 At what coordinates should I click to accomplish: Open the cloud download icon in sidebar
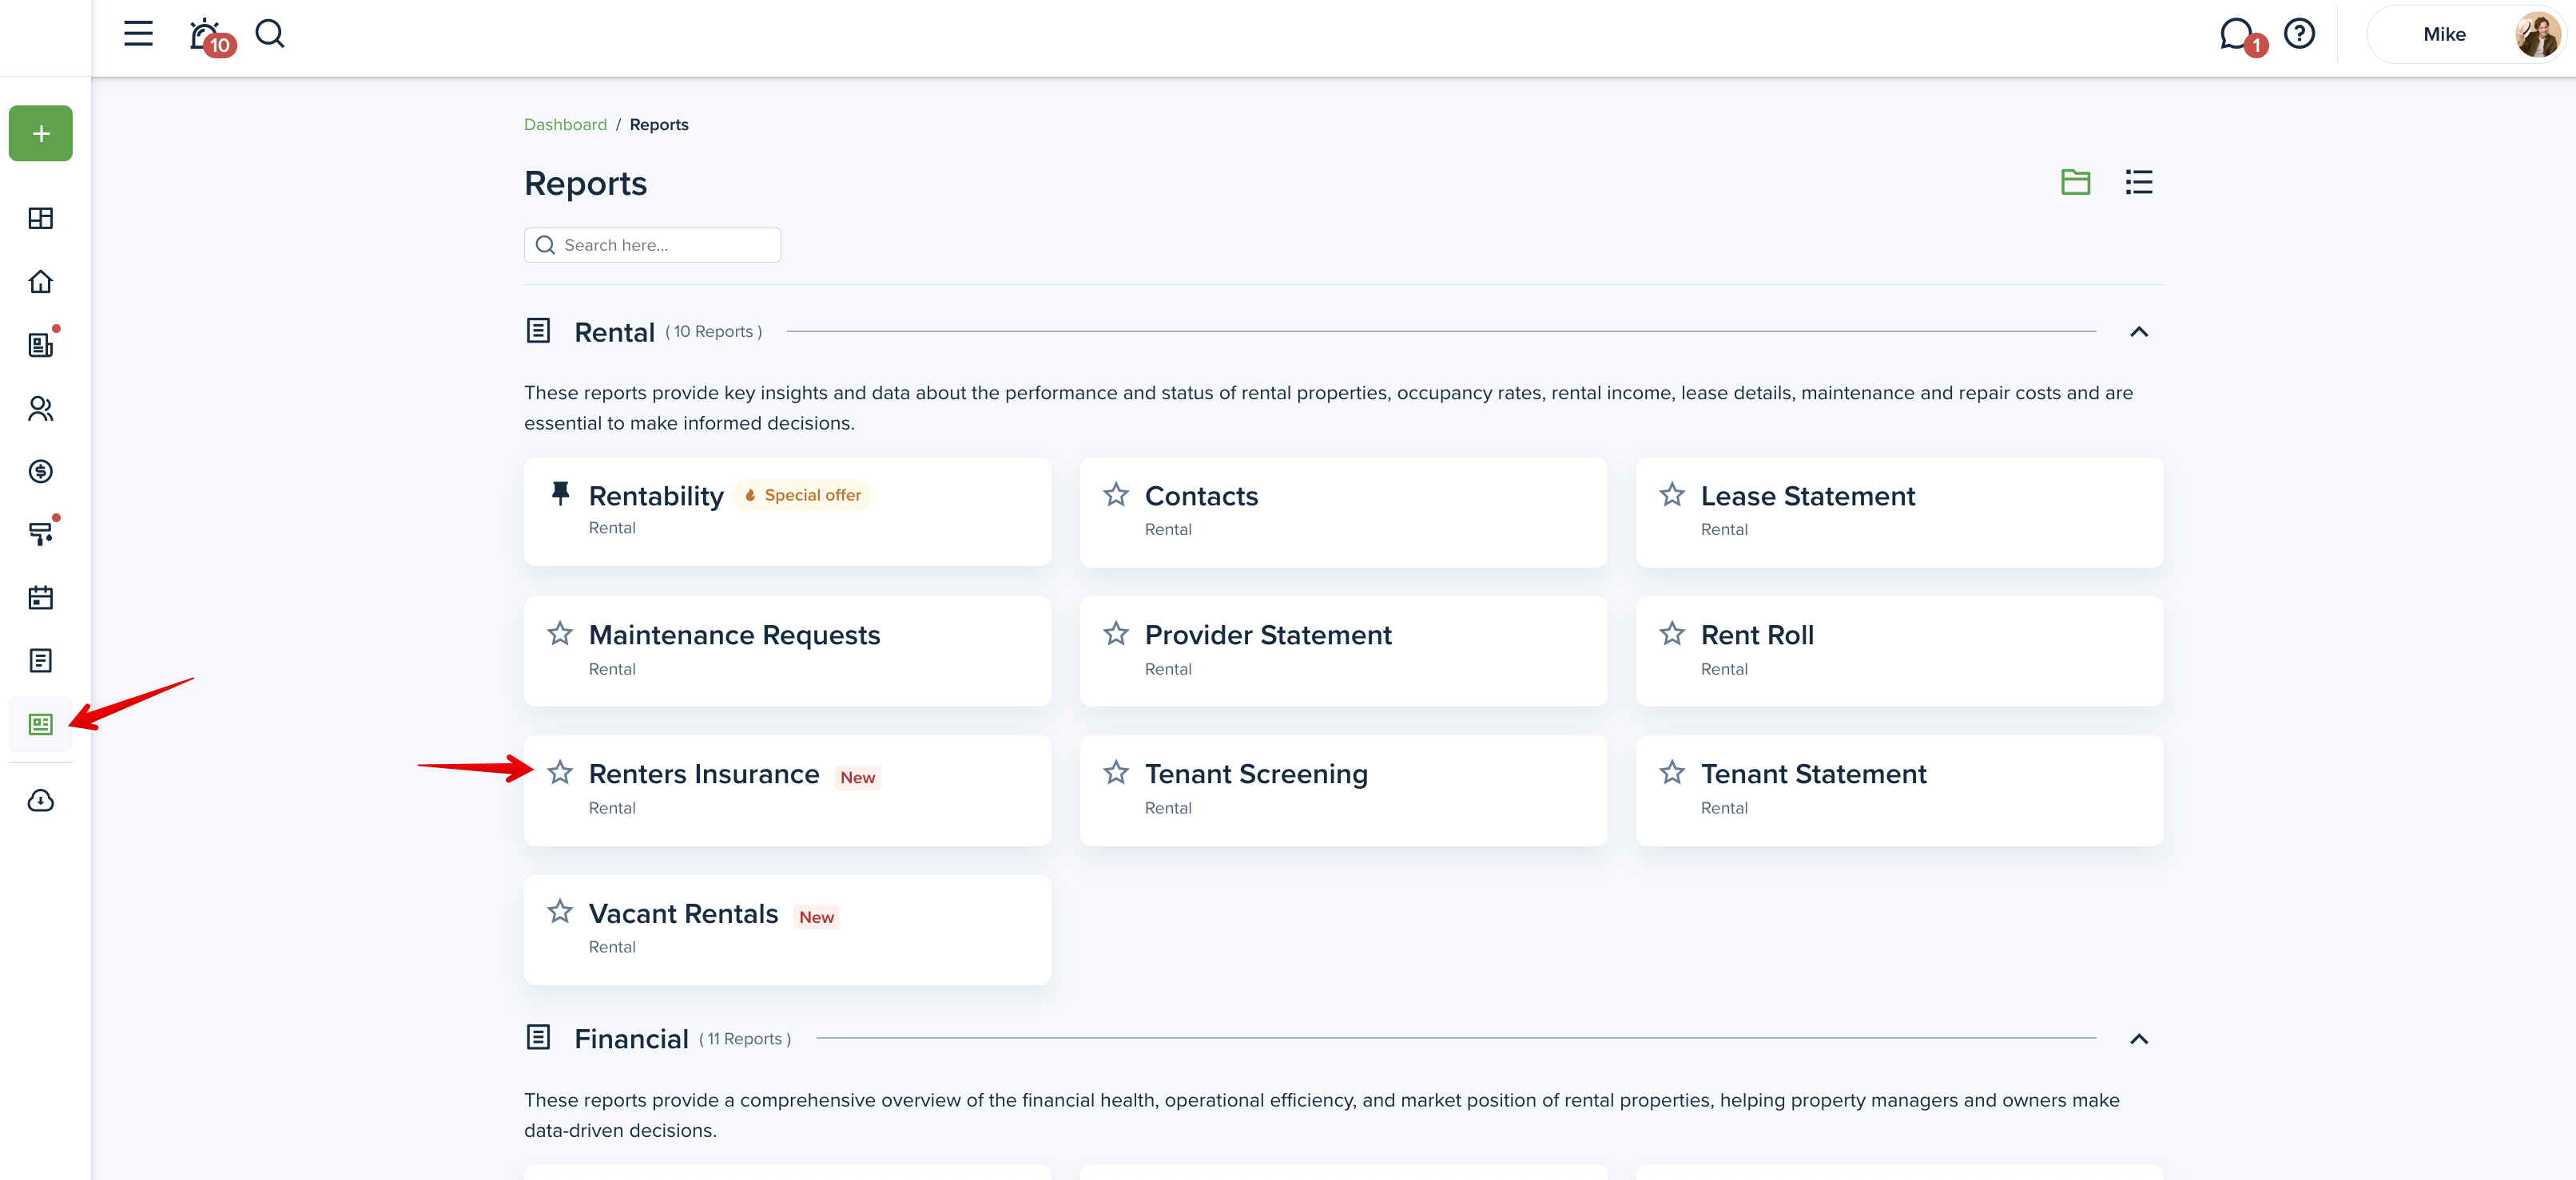click(x=41, y=800)
